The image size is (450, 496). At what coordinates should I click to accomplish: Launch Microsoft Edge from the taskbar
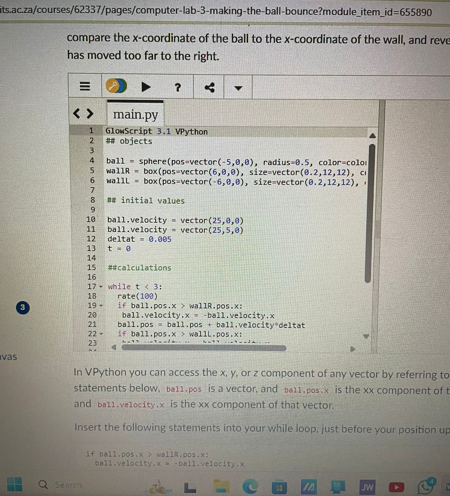[250, 486]
